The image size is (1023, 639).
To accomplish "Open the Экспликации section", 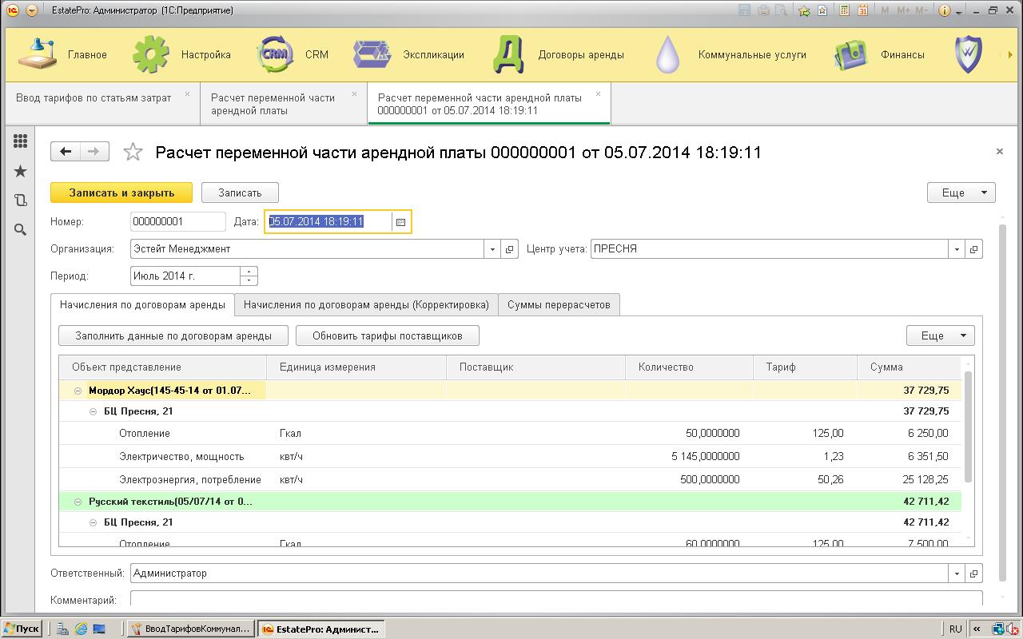I will tap(408, 55).
